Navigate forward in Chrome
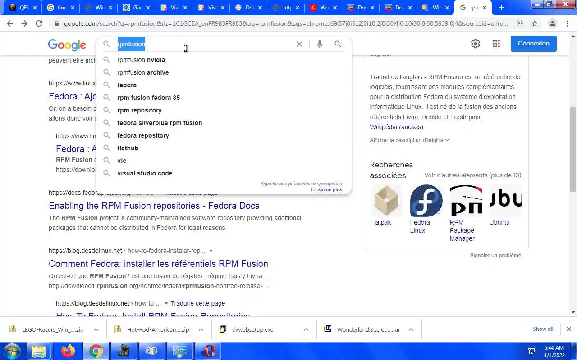This screenshot has height=360, width=577. [24, 24]
